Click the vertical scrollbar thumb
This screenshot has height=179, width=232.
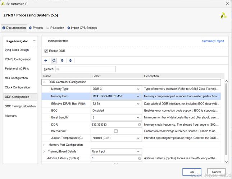coord(226,119)
